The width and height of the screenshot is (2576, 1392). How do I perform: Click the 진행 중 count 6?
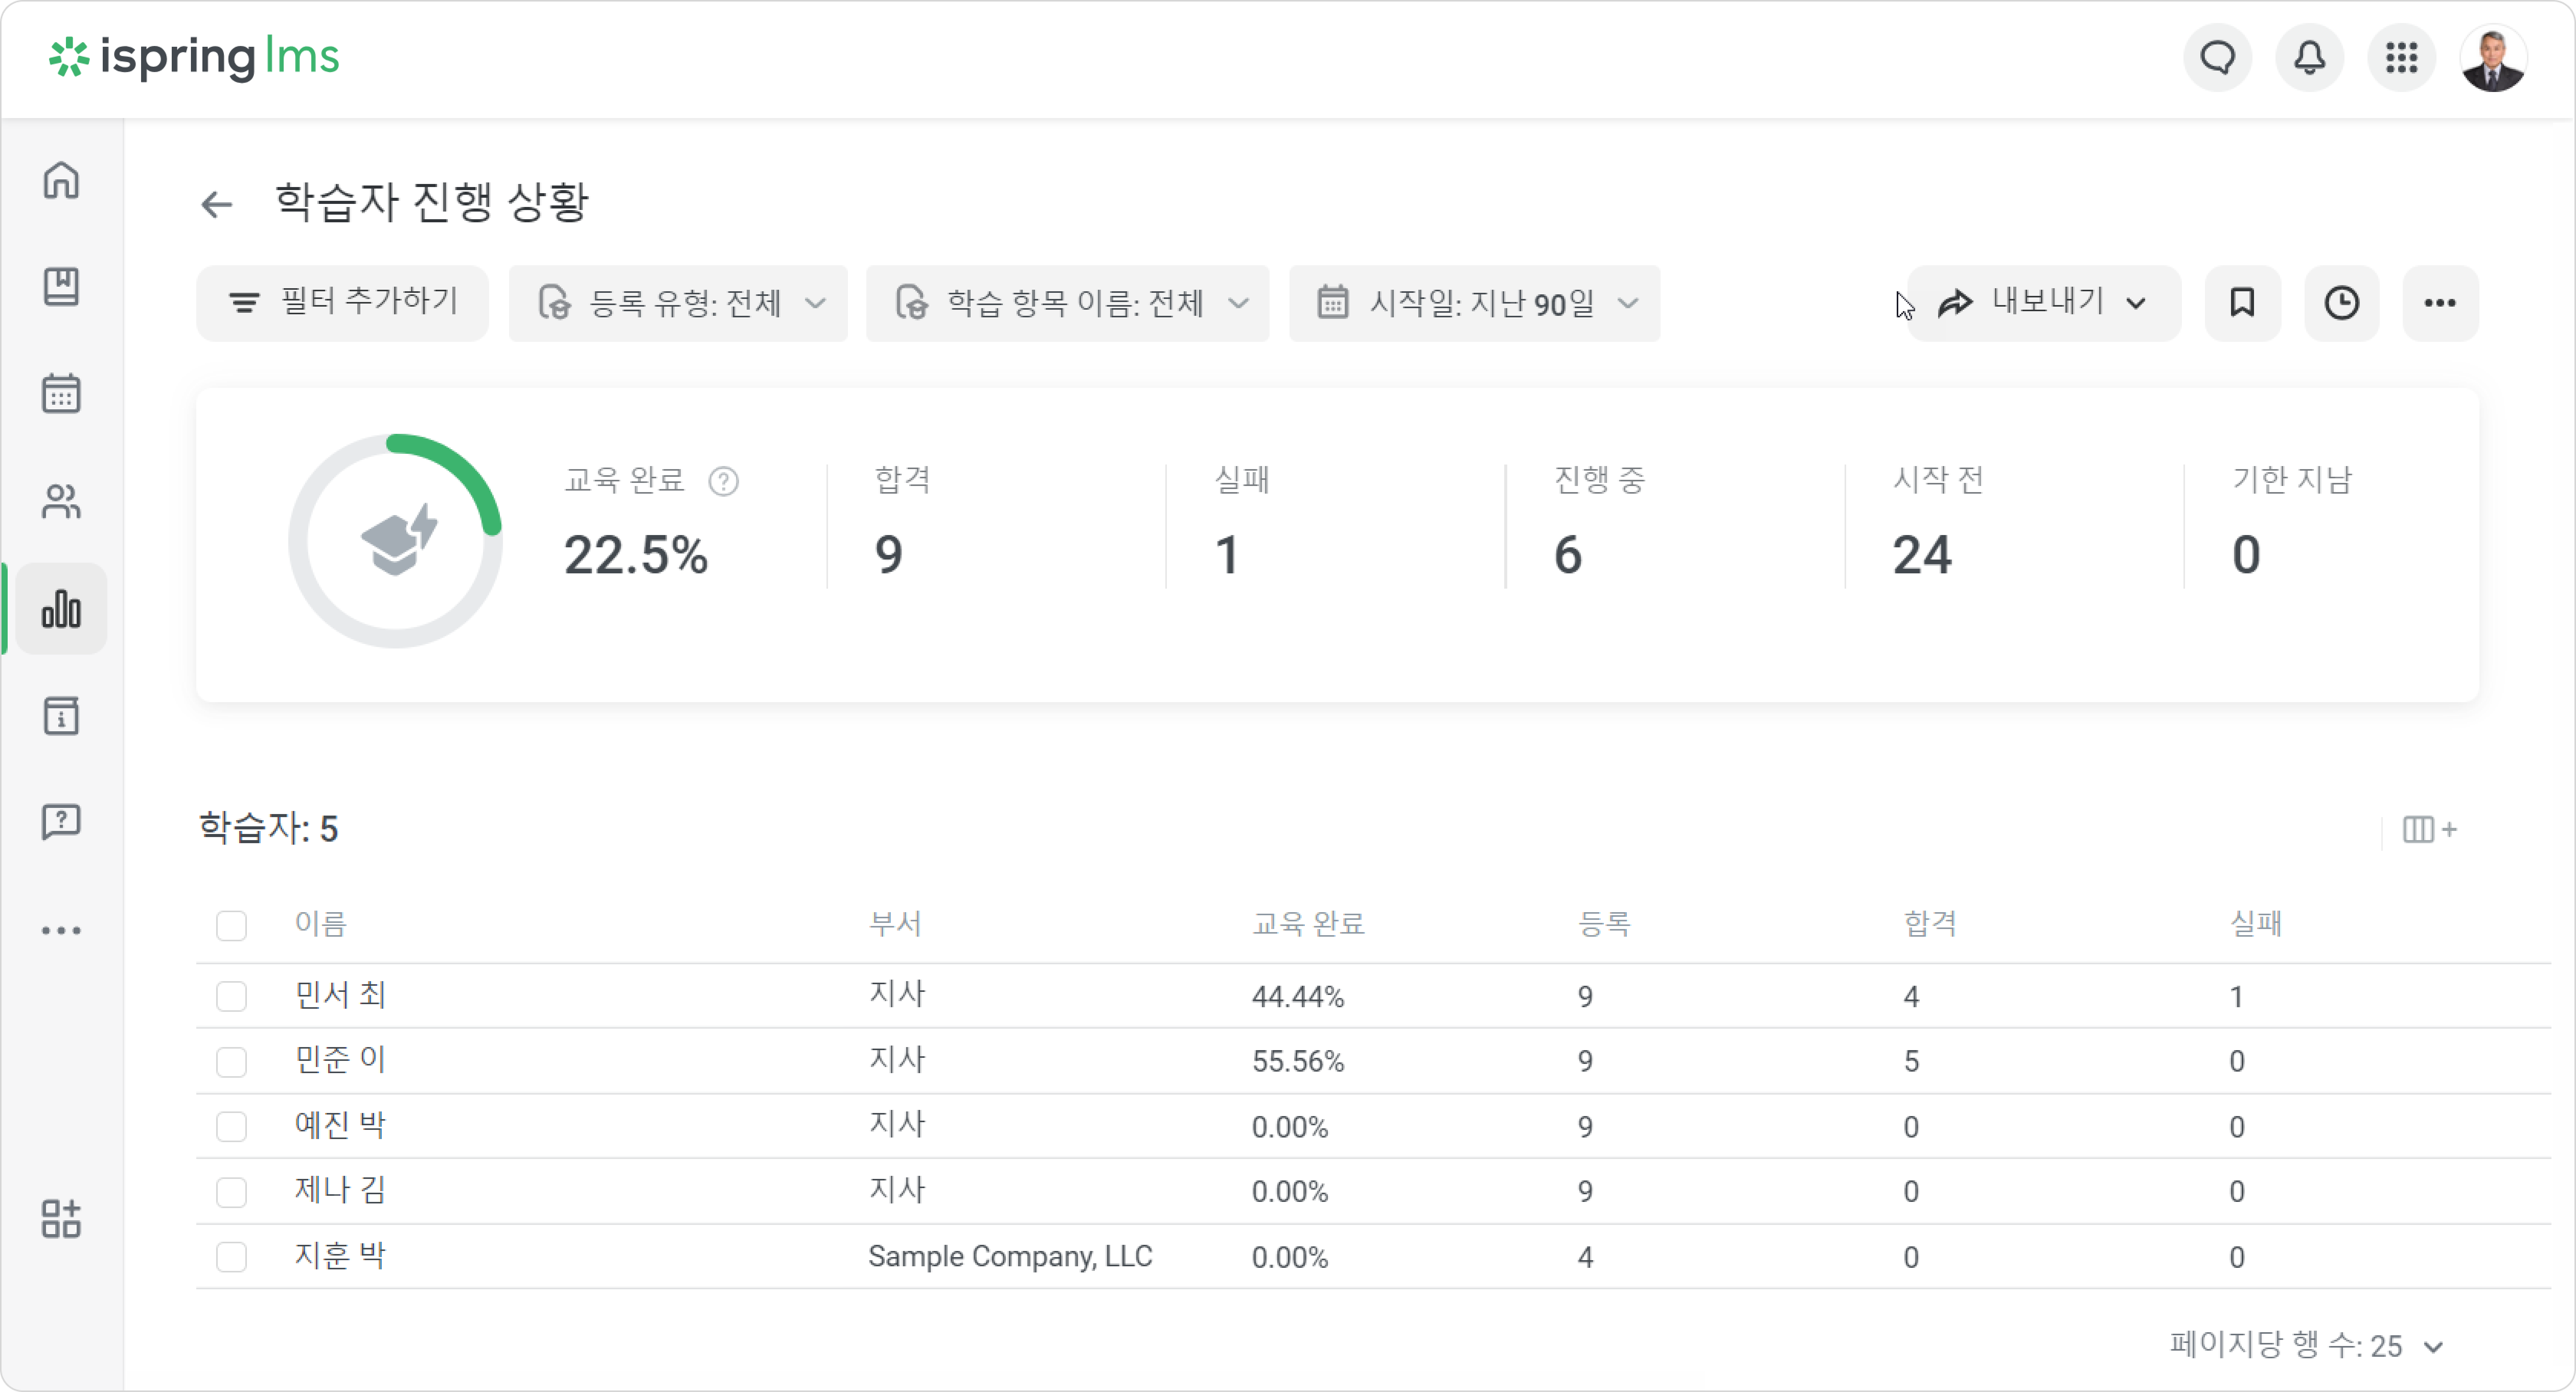click(1568, 555)
